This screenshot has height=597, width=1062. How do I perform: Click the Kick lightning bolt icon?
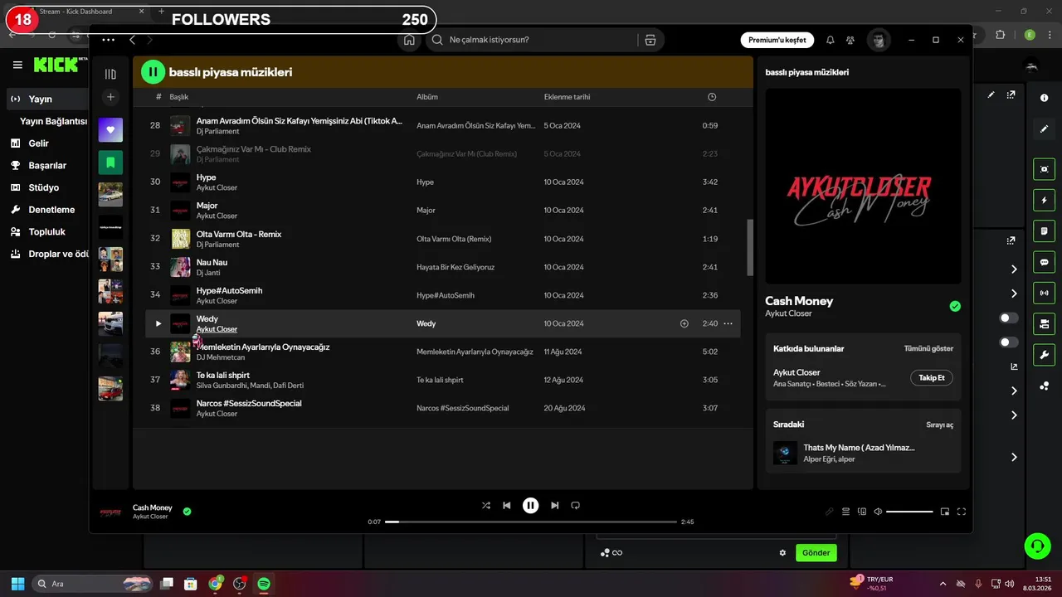pyautogui.click(x=1044, y=200)
